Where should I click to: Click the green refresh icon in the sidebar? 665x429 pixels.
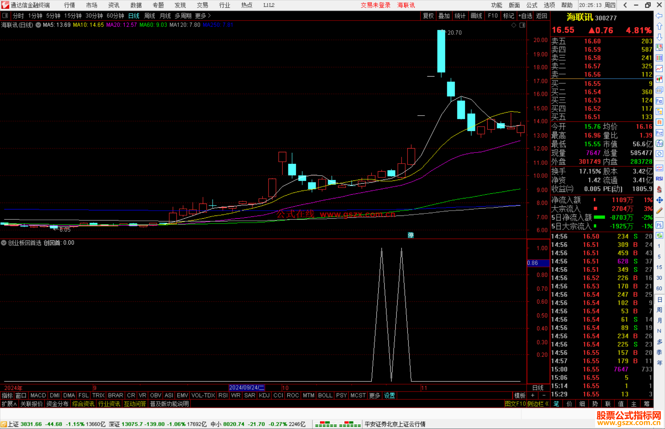659,236
